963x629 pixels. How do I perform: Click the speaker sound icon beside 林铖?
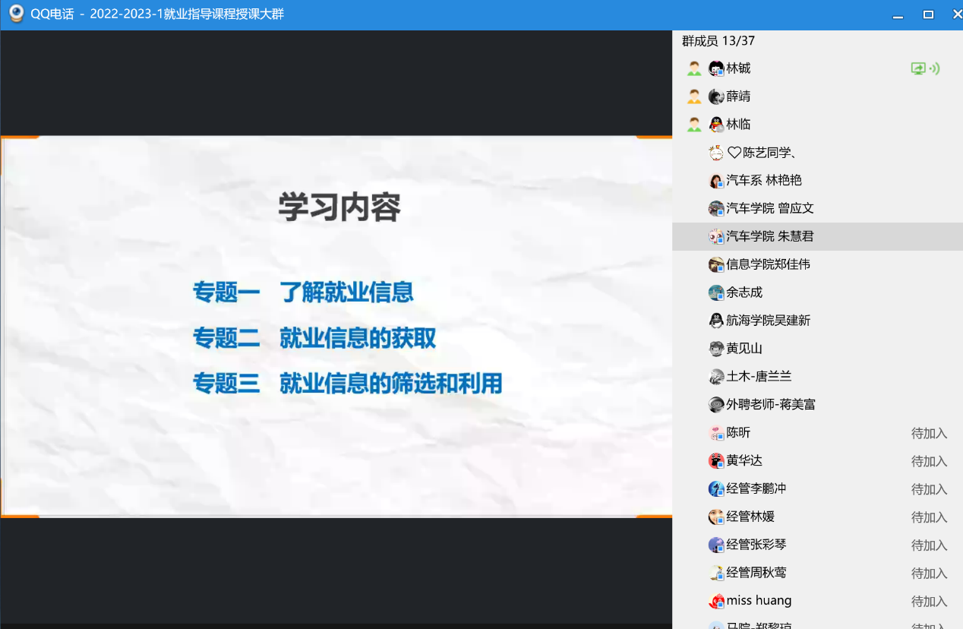[935, 68]
